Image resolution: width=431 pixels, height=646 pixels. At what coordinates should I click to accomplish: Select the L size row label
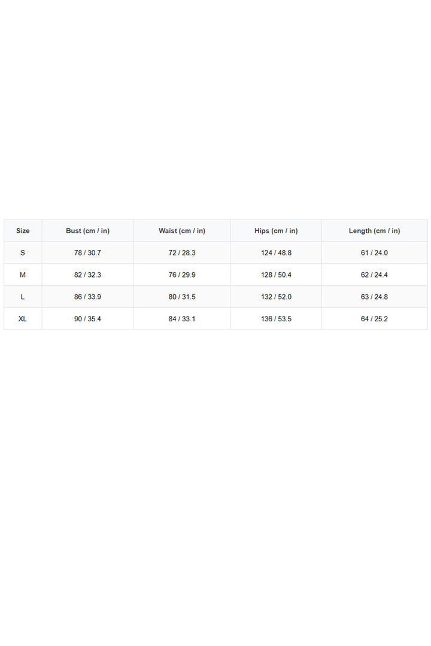23,297
